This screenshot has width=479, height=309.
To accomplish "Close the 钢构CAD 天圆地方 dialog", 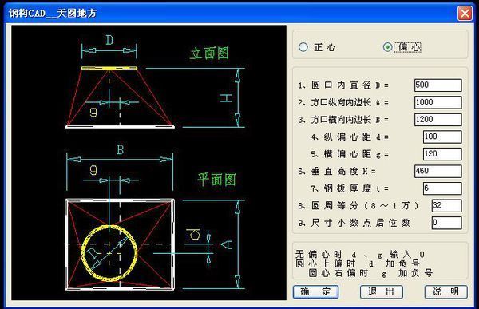I will click(x=465, y=14).
